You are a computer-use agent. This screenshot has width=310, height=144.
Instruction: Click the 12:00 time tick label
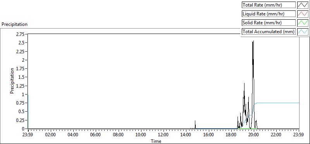click(x=163, y=135)
